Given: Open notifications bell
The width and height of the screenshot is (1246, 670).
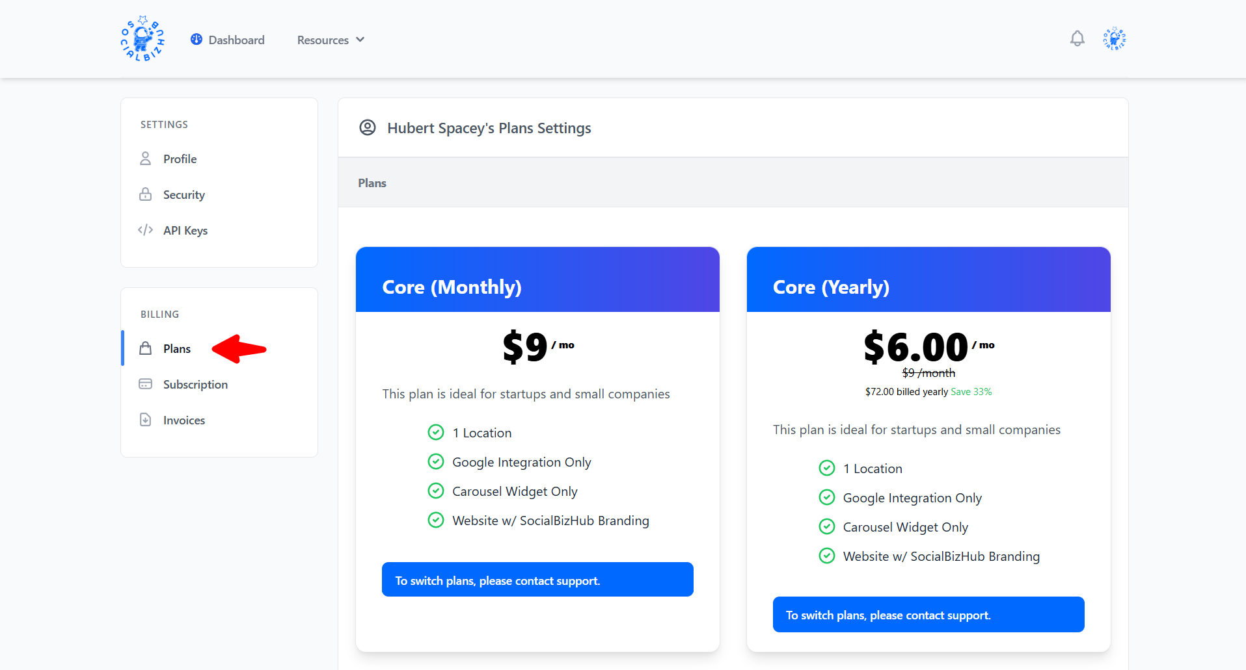Looking at the screenshot, I should tap(1077, 39).
